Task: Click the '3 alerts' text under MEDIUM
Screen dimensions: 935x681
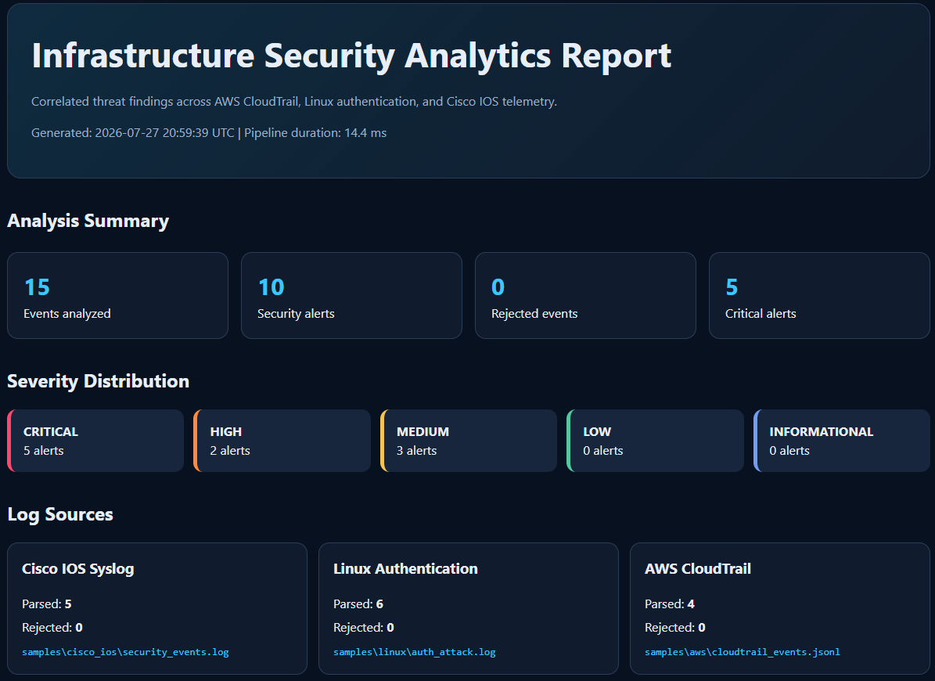Action: [417, 451]
